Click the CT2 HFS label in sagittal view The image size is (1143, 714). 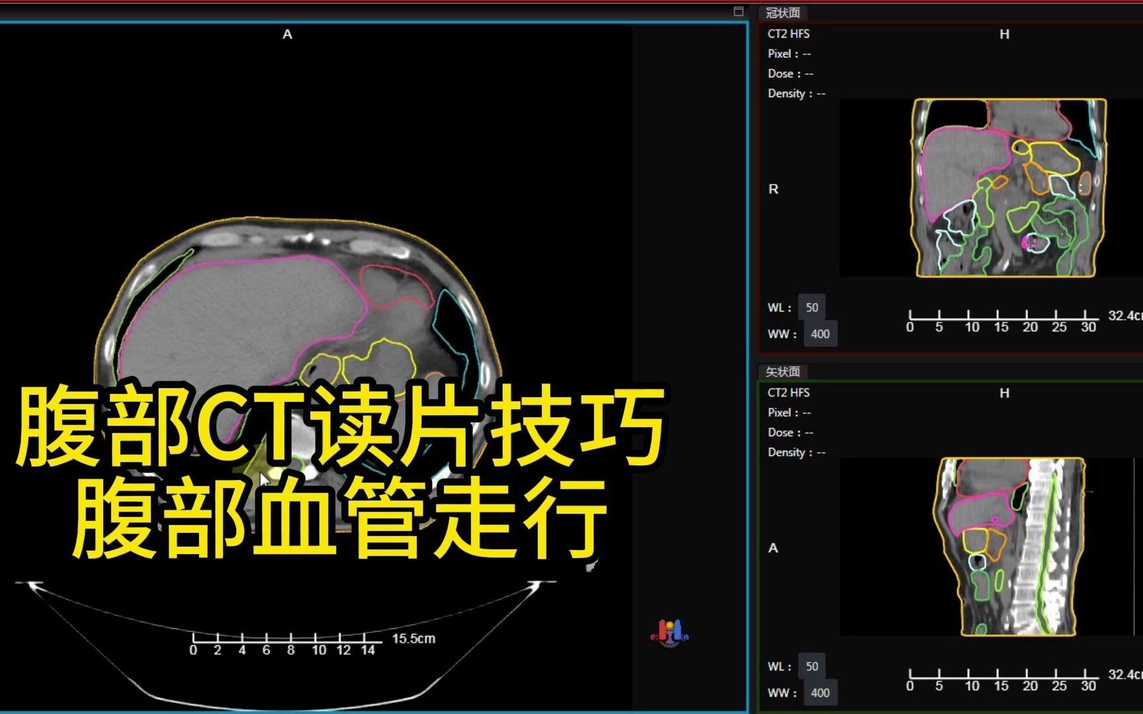(x=788, y=393)
